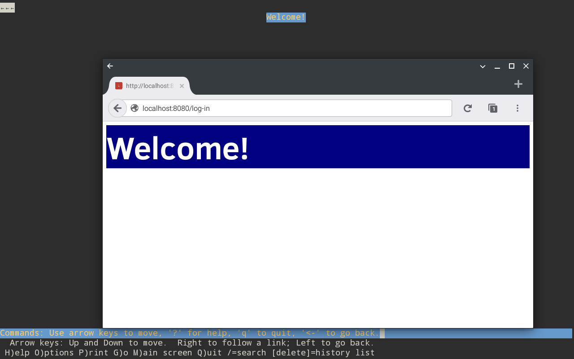
Task: Click the localhost:8080/log-in address bar
Action: click(287, 108)
